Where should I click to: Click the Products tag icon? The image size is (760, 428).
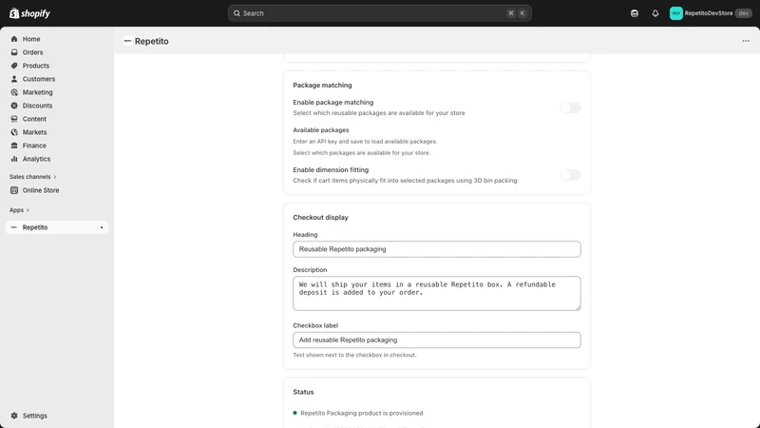14,66
